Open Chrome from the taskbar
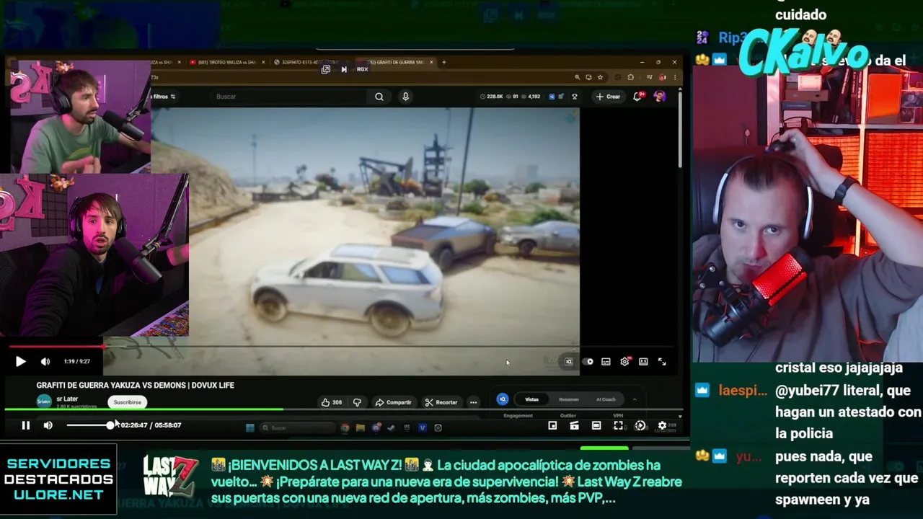The width and height of the screenshot is (923, 519). (x=345, y=427)
